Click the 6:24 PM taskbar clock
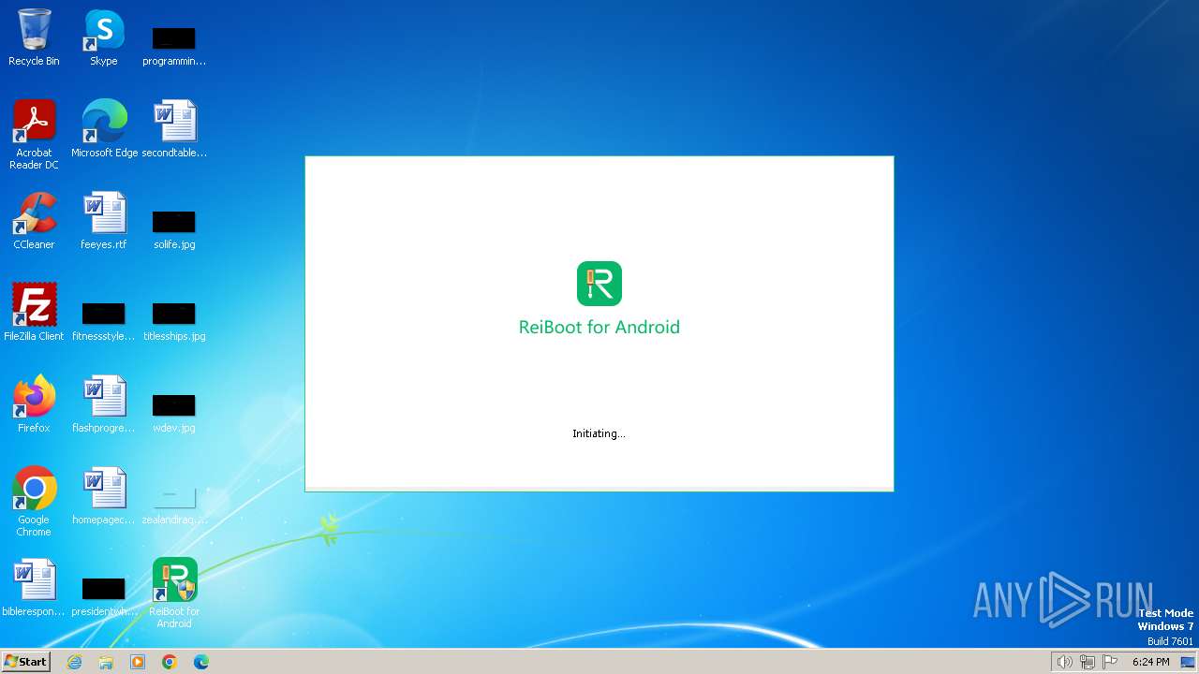 point(1150,662)
